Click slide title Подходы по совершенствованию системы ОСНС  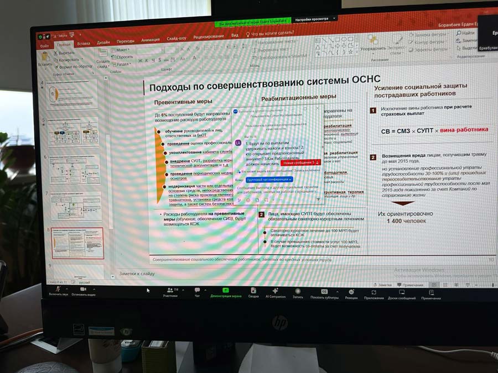(x=264, y=83)
